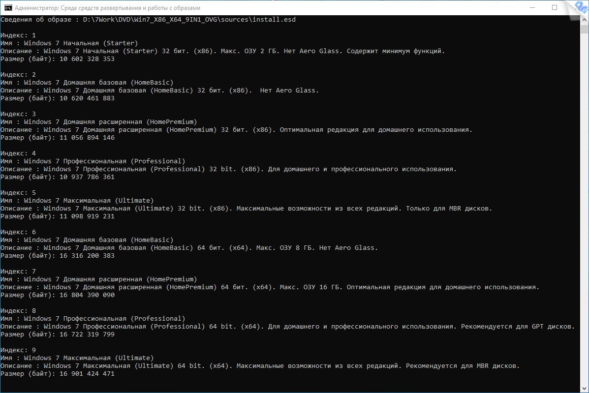
Task: Click name line "Windows 7 Начальная (Starter)"
Action: [69, 43]
